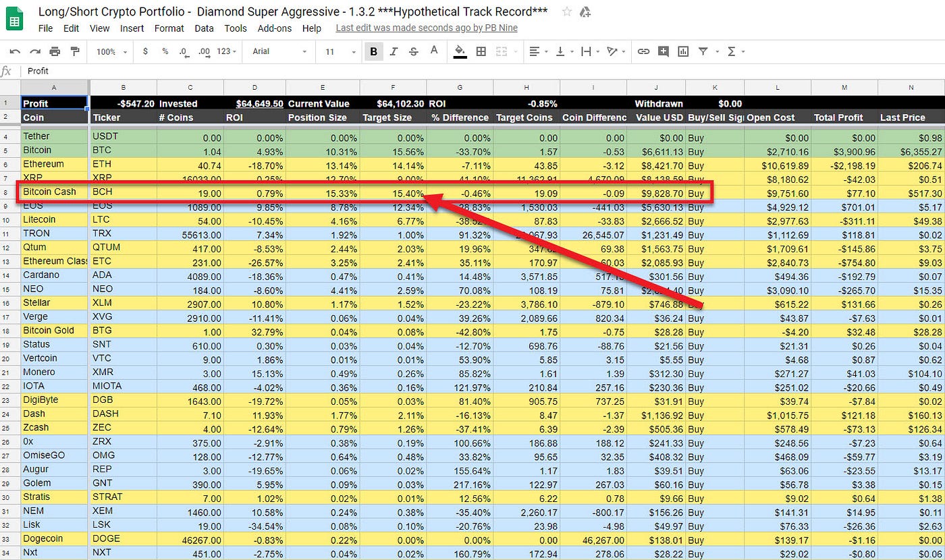
Task: Select column N header
Action: tap(911, 88)
